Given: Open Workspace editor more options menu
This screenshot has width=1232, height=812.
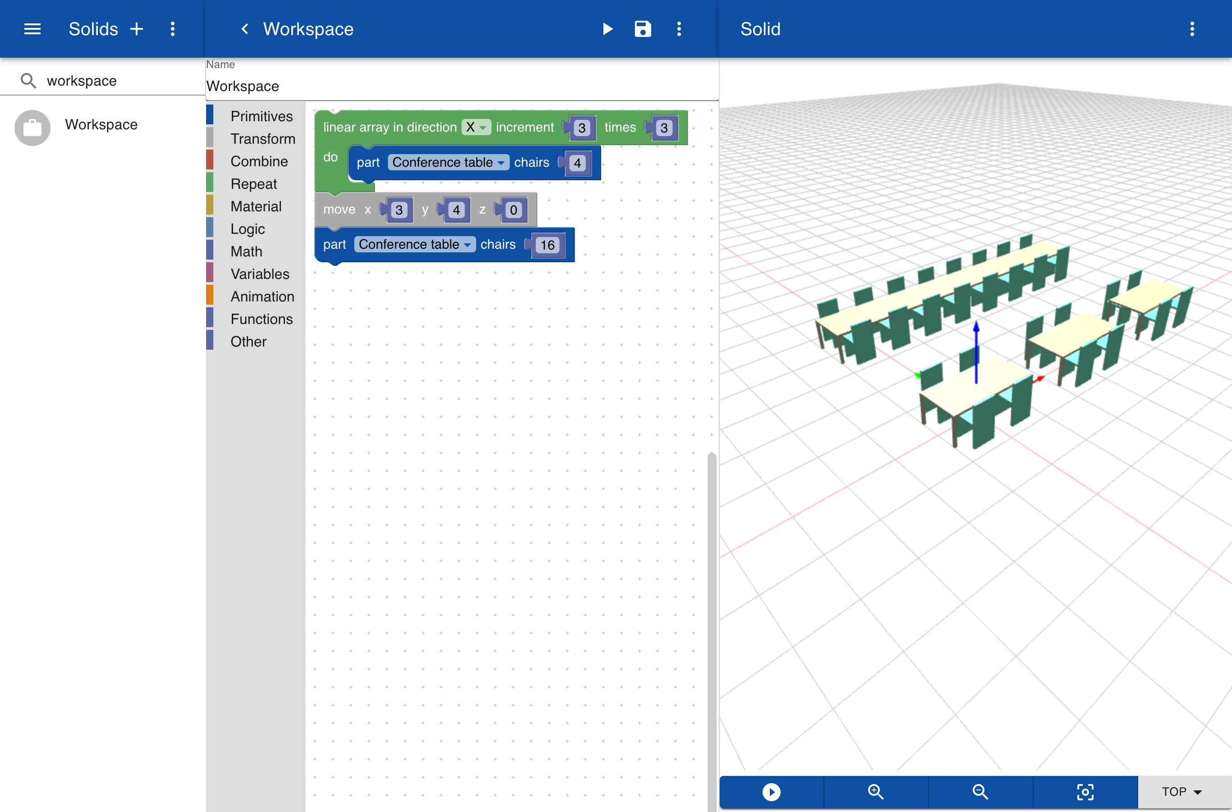Looking at the screenshot, I should tap(679, 29).
